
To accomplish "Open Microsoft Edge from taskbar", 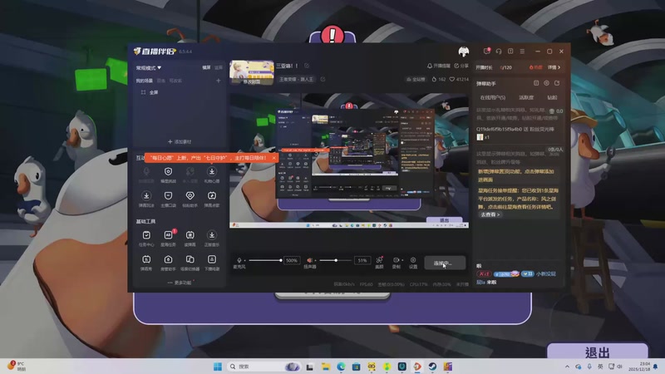I will [x=341, y=367].
